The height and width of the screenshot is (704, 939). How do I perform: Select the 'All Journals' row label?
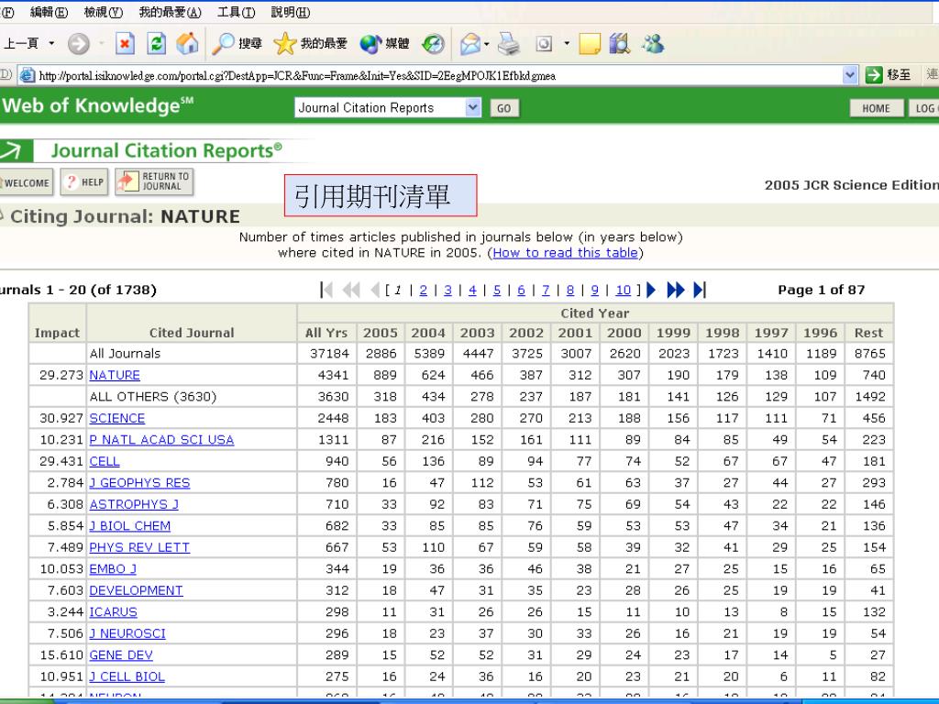pyautogui.click(x=125, y=354)
